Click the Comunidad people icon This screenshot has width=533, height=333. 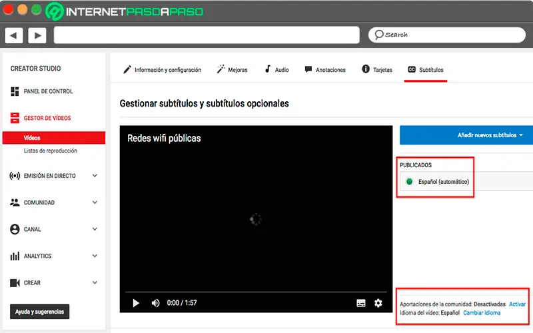point(15,202)
